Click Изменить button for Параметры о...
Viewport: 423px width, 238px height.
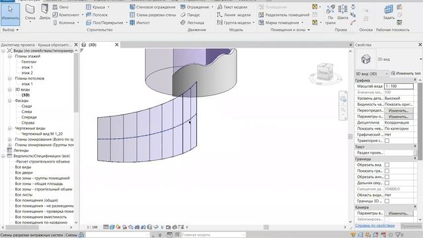399,116
